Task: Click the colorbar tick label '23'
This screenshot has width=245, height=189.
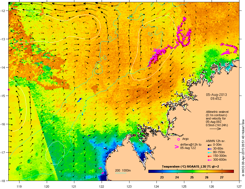Action: pyautogui.click(x=162, y=177)
